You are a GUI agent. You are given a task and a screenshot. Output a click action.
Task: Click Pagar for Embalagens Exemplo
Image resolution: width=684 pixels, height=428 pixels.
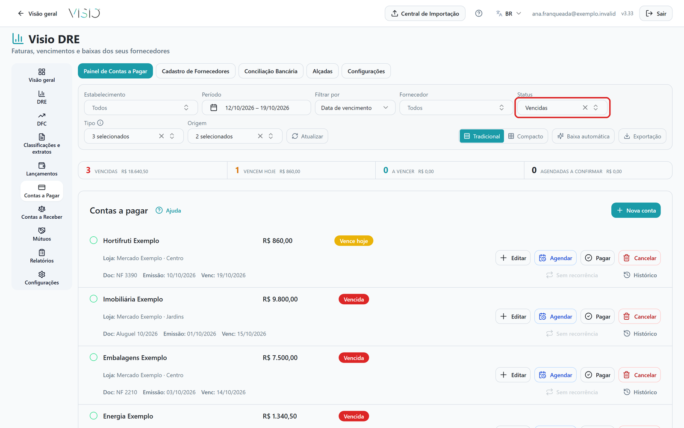coord(598,375)
